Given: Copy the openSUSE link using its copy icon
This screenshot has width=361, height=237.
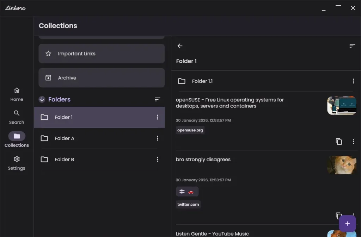Looking at the screenshot, I should [x=339, y=142].
